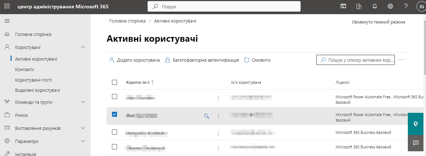This screenshot has height=156, width=426.
Task: Tick the select-all checkbox in table header
Action: click(114, 82)
